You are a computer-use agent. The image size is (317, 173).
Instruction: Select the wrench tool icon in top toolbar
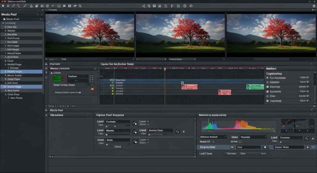click(x=18, y=6)
